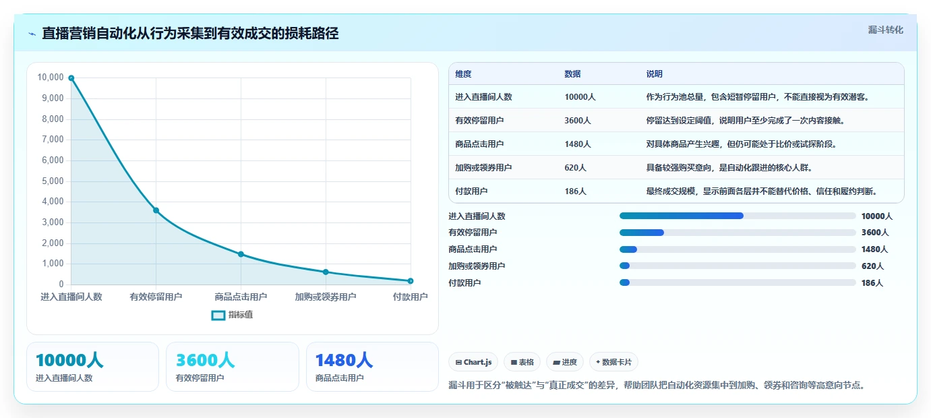931x418 pixels.
Task: Click the 620人 table cell
Action: [x=576, y=168]
